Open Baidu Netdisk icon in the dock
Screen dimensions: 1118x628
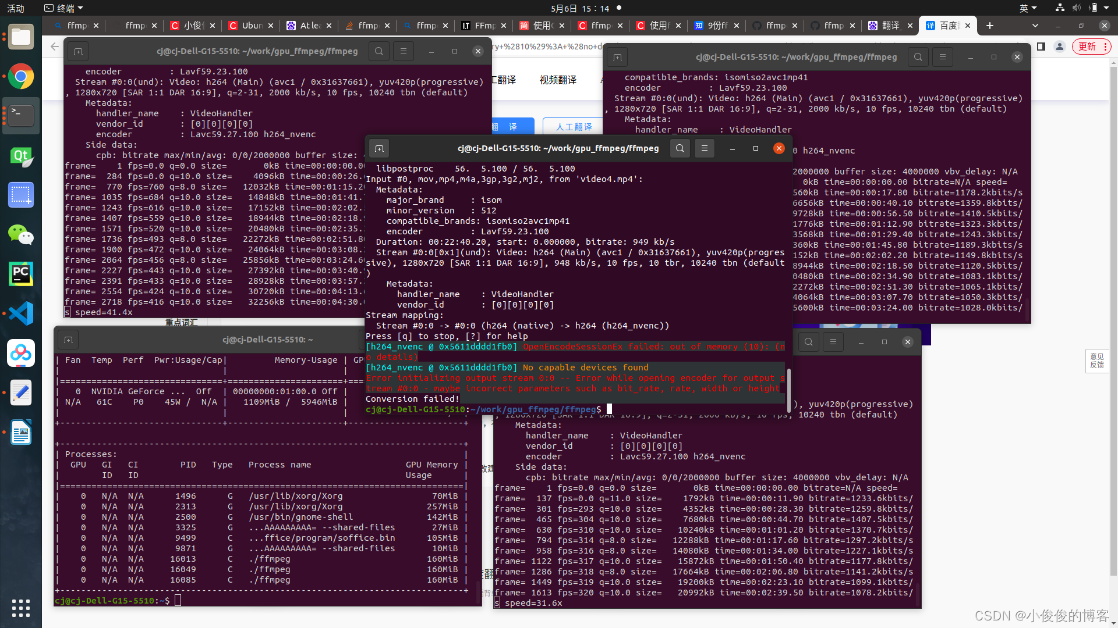pyautogui.click(x=21, y=353)
